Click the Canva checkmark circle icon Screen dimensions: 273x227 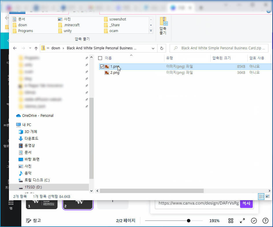[254, 221]
